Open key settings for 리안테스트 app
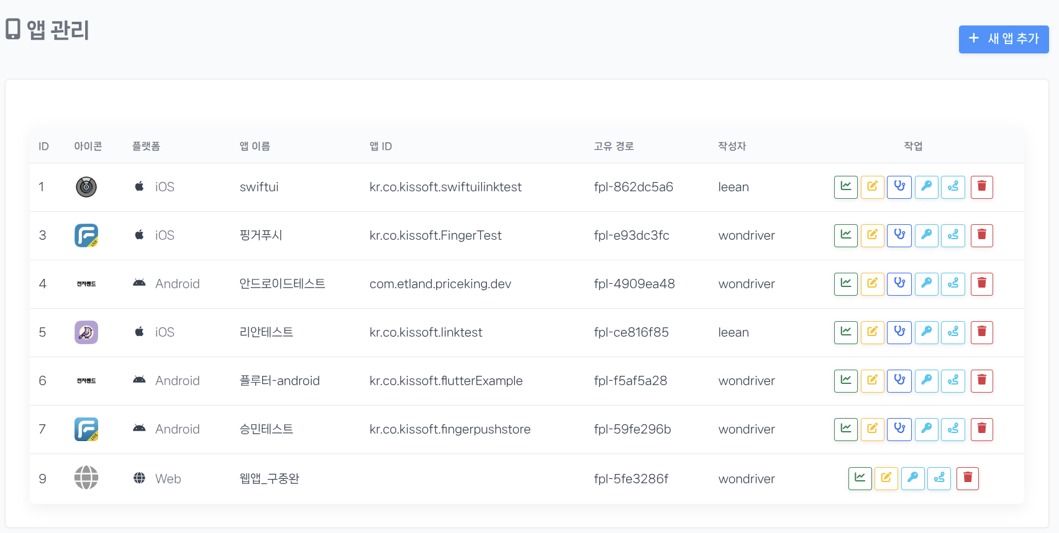1059x533 pixels. 926,332
